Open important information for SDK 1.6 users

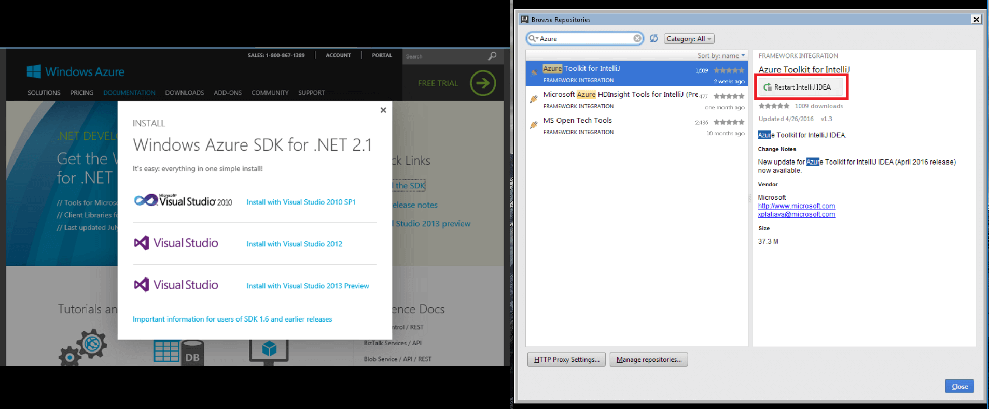pyautogui.click(x=232, y=319)
